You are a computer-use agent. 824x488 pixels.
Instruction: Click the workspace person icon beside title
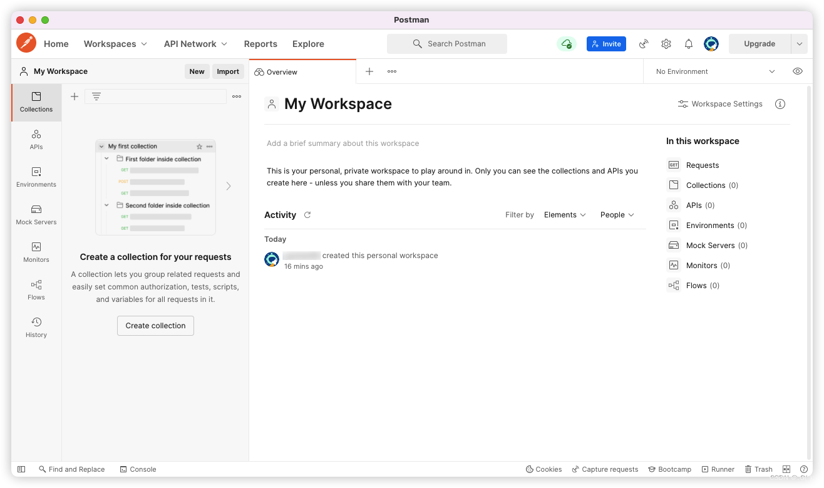[x=272, y=104]
